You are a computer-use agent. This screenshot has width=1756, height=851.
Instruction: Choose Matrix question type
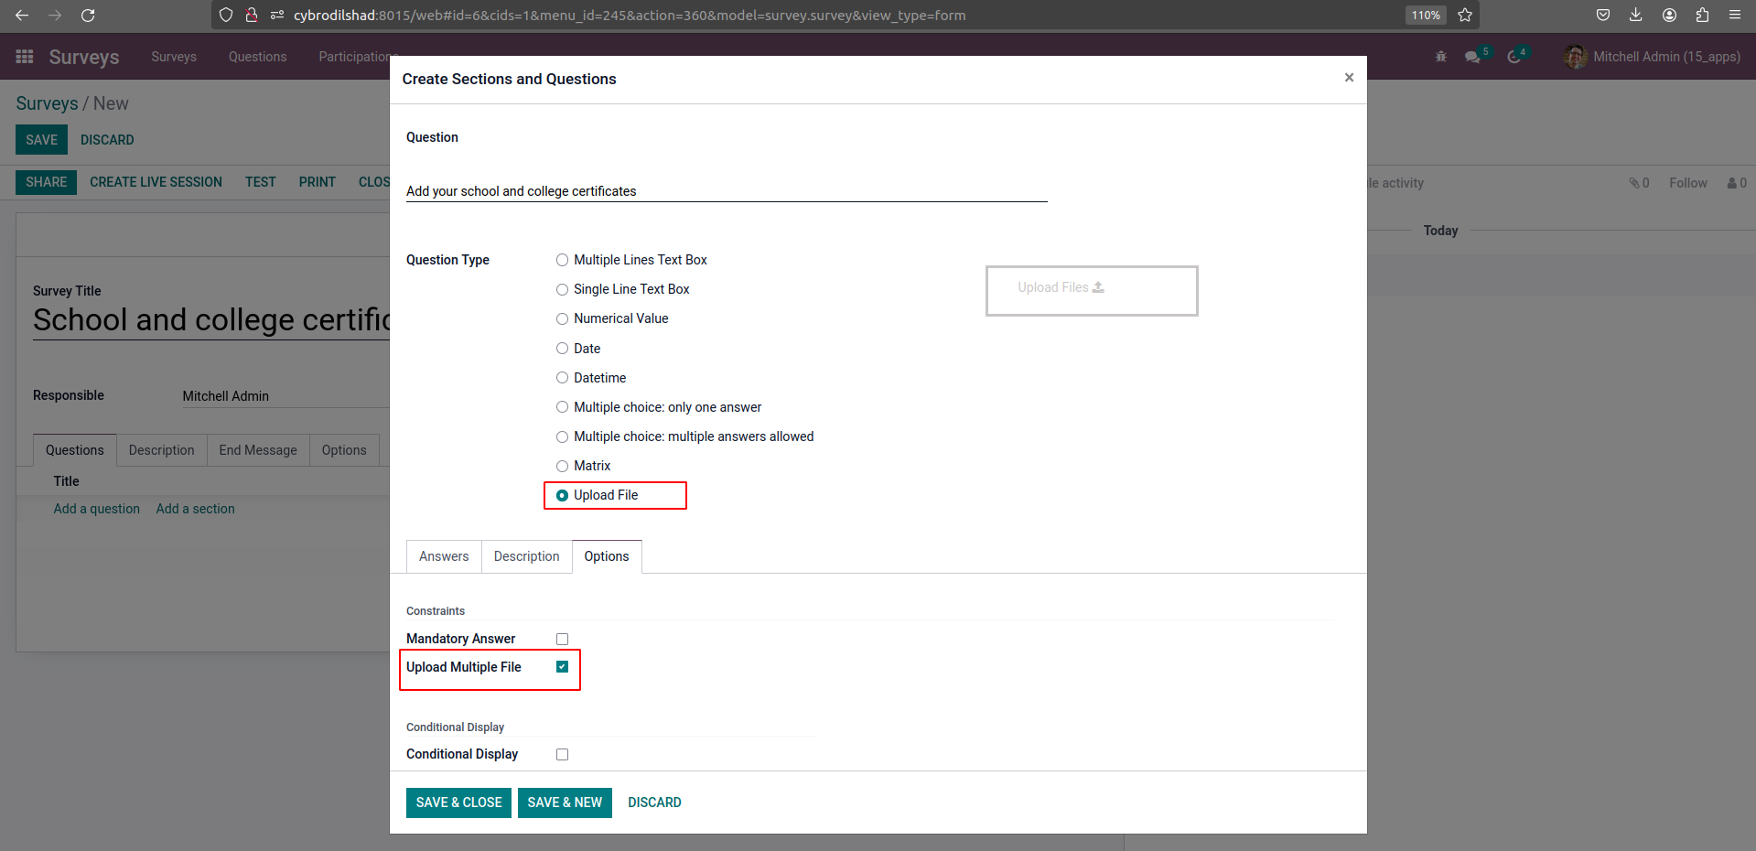click(x=562, y=466)
